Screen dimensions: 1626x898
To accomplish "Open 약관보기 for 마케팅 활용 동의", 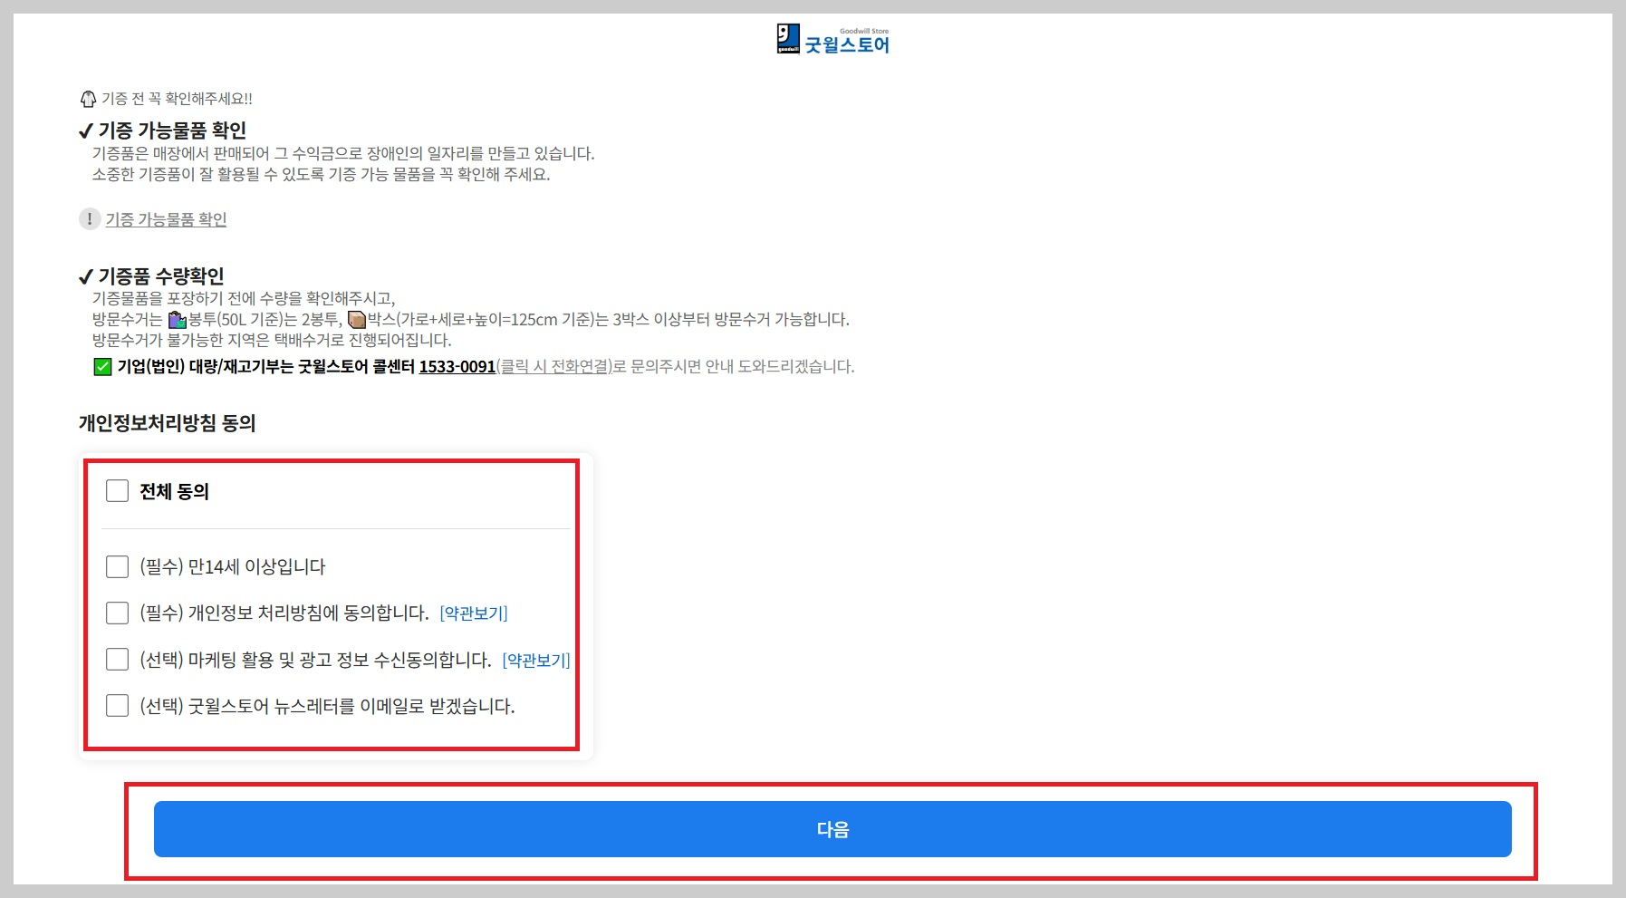I will [x=536, y=661].
